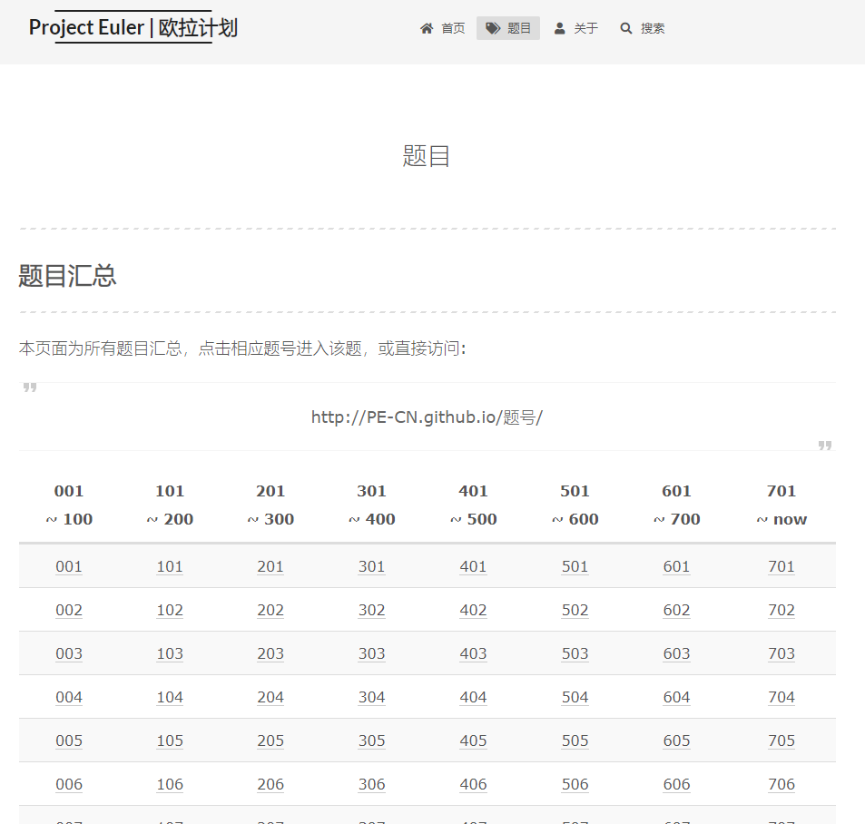Go to problem 702
Image resolution: width=865 pixels, height=824 pixels.
point(781,610)
